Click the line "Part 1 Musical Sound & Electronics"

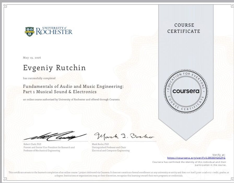pyautogui.click(x=60, y=92)
